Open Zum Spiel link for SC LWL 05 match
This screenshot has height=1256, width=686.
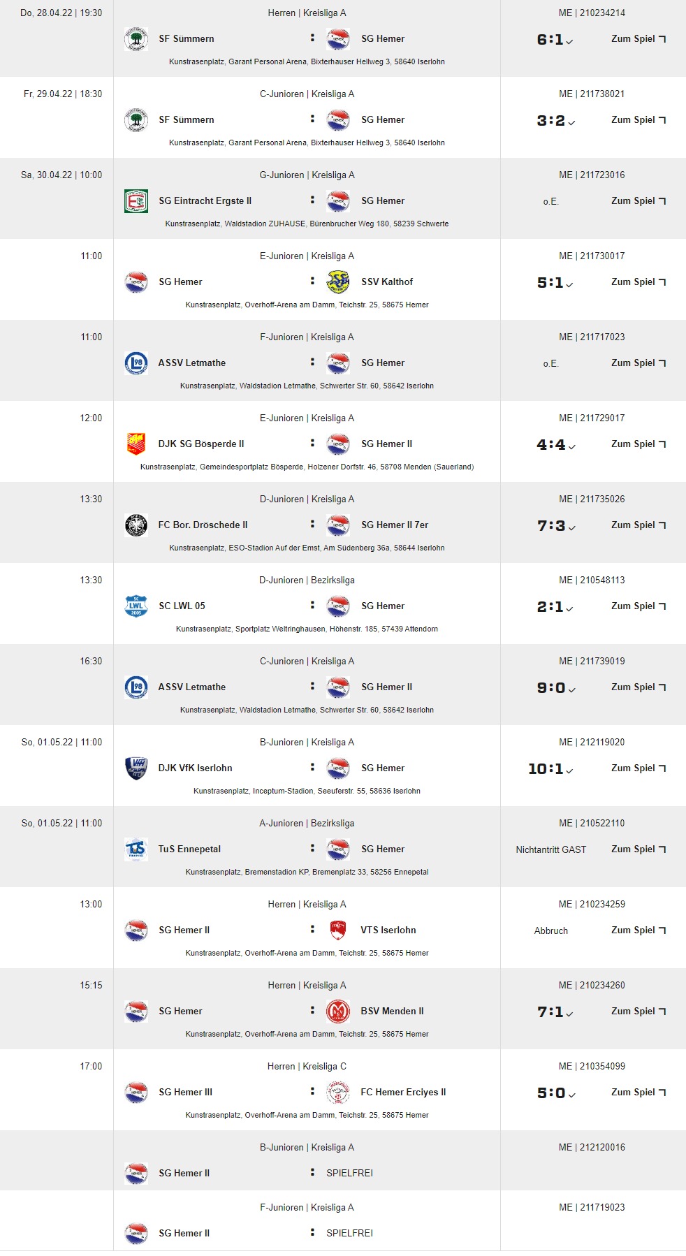click(638, 606)
